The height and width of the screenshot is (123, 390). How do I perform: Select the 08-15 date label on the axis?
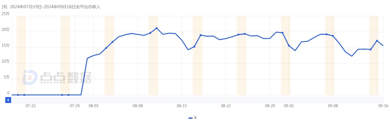click(x=182, y=106)
